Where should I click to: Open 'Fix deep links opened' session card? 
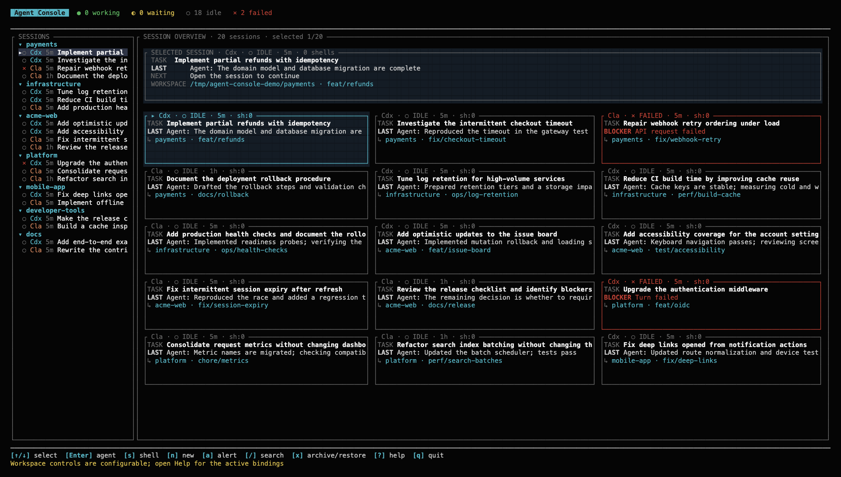coord(711,360)
